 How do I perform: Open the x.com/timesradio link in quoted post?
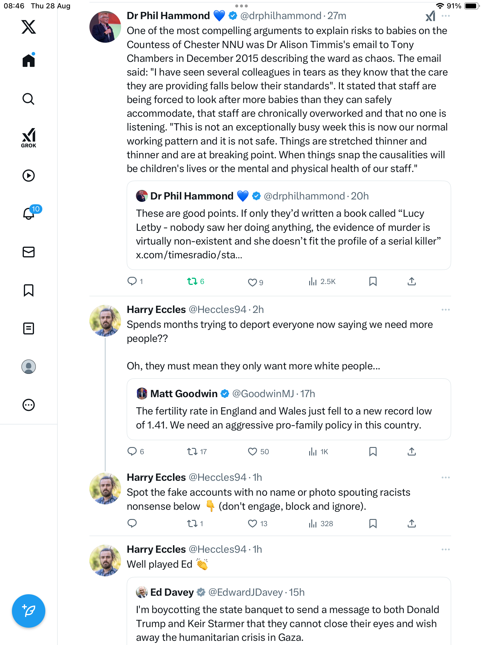coord(189,255)
